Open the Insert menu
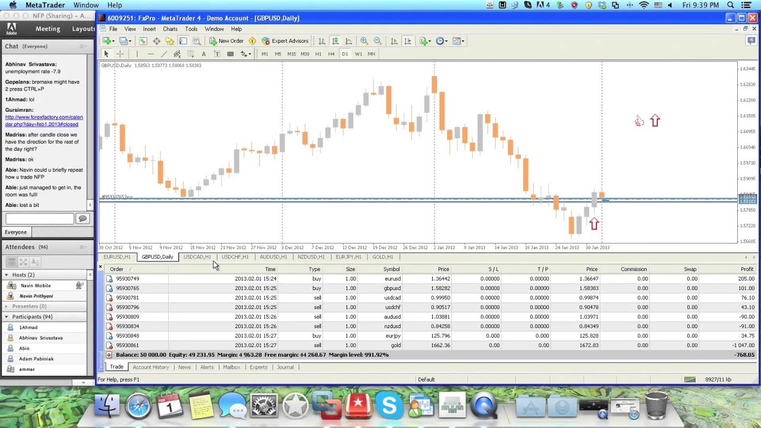 149,29
